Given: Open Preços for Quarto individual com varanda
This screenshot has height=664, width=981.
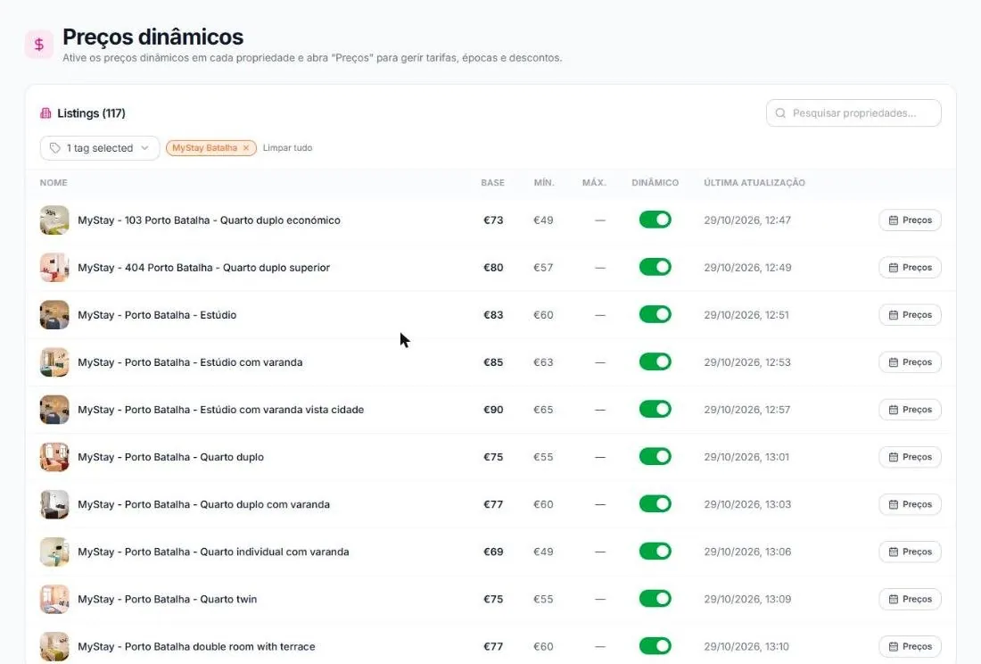Looking at the screenshot, I should (x=910, y=552).
